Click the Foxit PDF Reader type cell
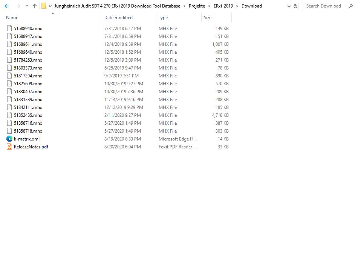Screen dimensions: 361x269 tap(177, 147)
